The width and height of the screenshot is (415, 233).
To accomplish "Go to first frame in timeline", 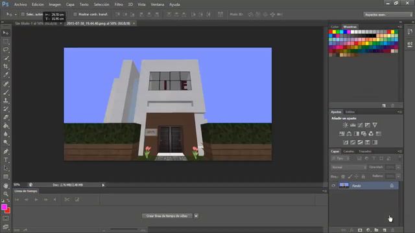I will [17, 199].
